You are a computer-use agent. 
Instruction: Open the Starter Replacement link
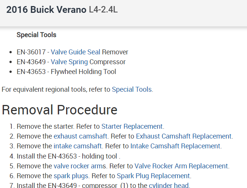[132, 126]
